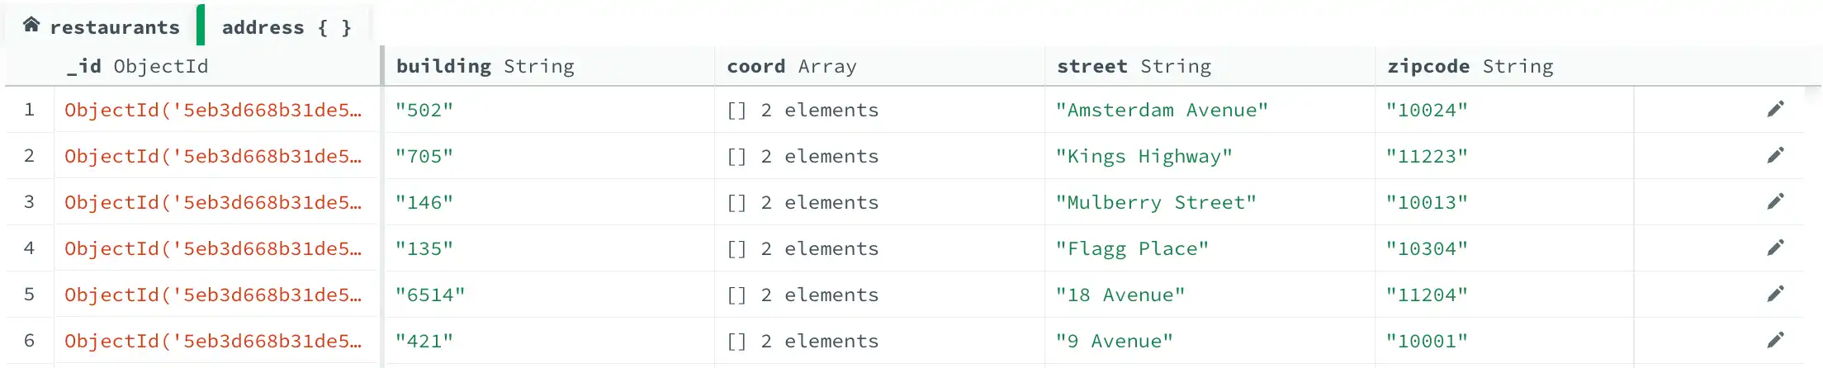Click the _id ObjectId column header
The width and height of the screenshot is (1823, 368).
click(x=138, y=66)
